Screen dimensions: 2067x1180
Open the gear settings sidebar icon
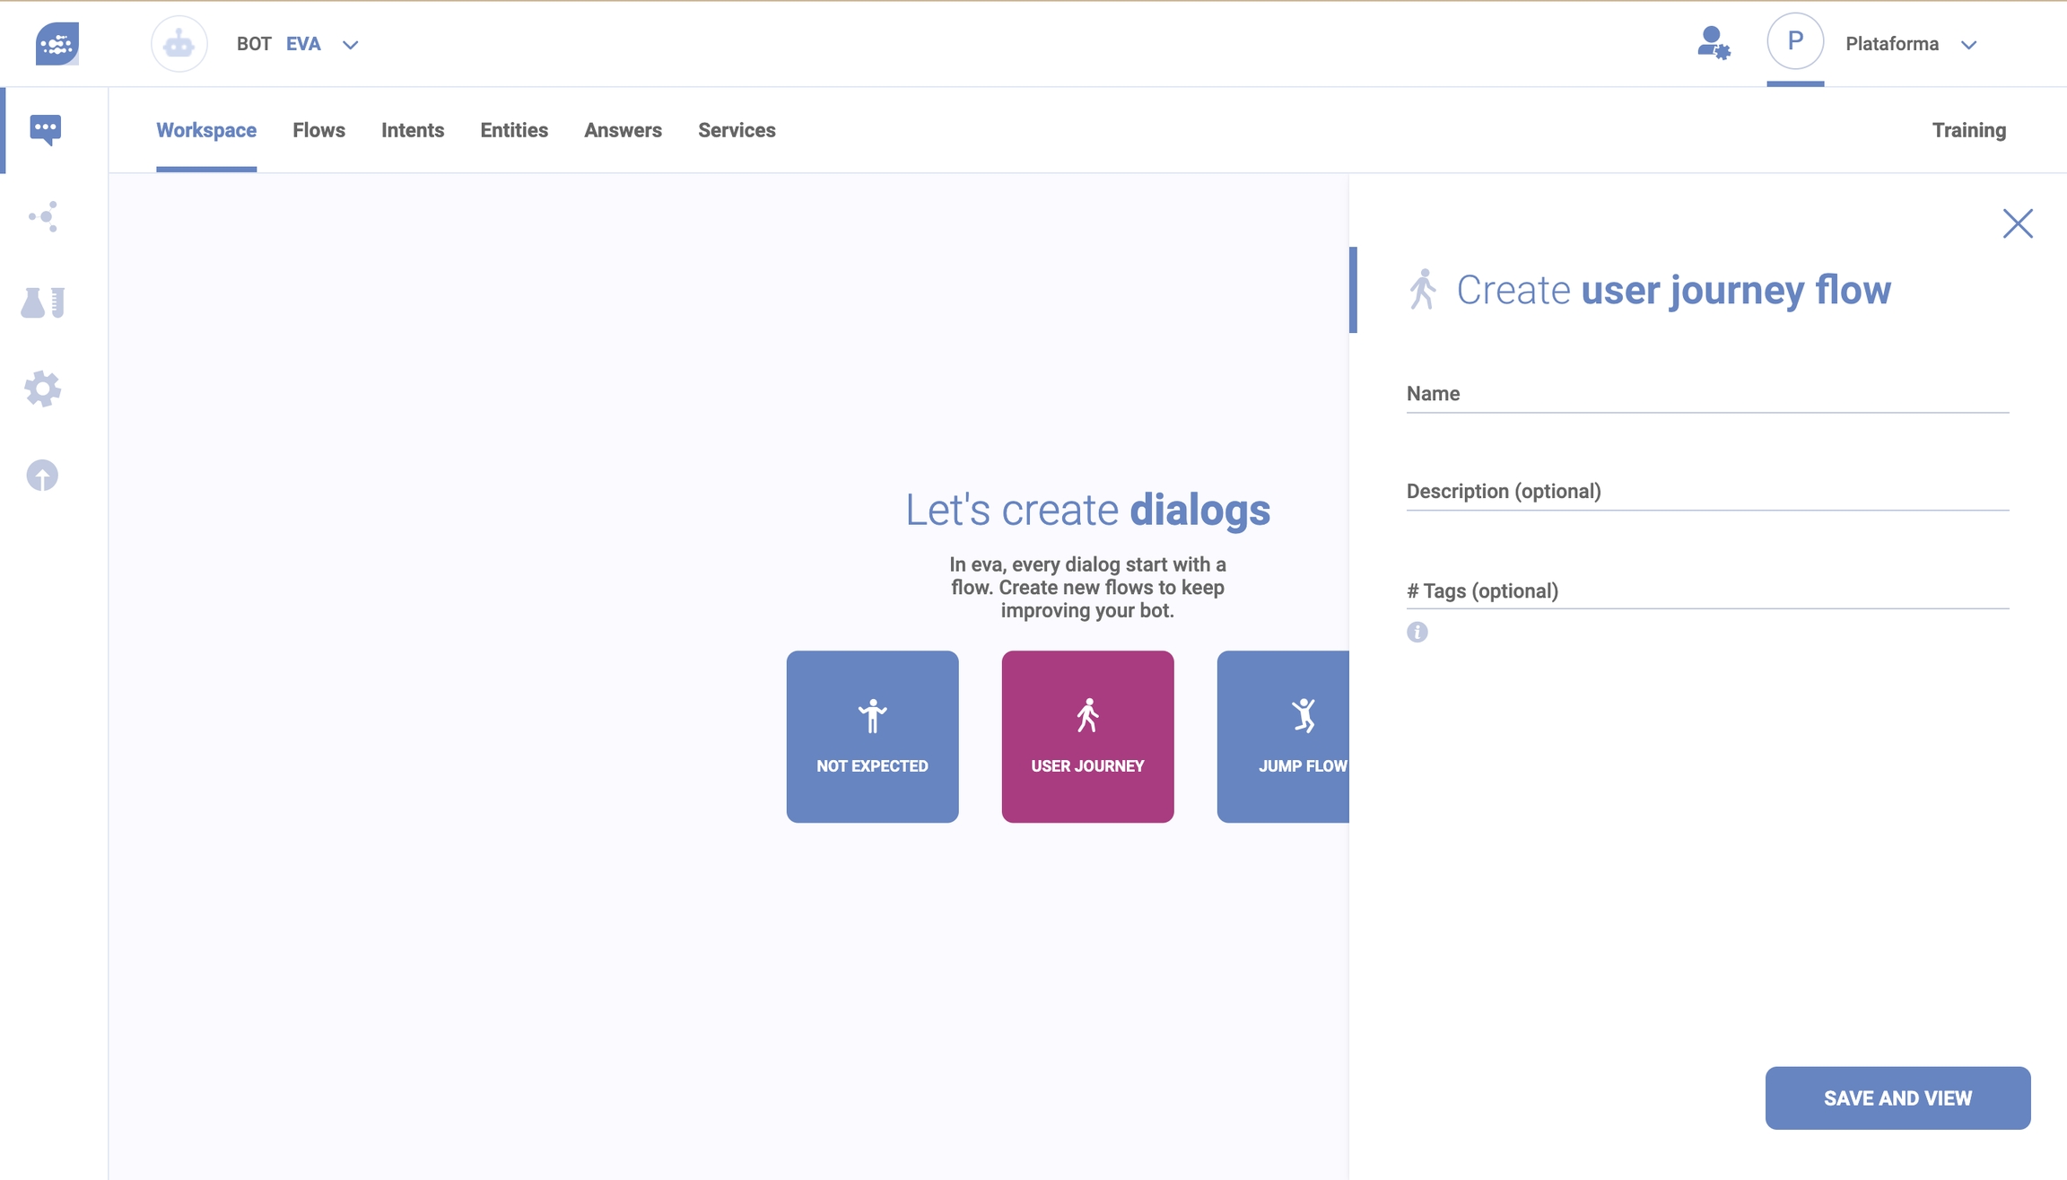coord(43,389)
